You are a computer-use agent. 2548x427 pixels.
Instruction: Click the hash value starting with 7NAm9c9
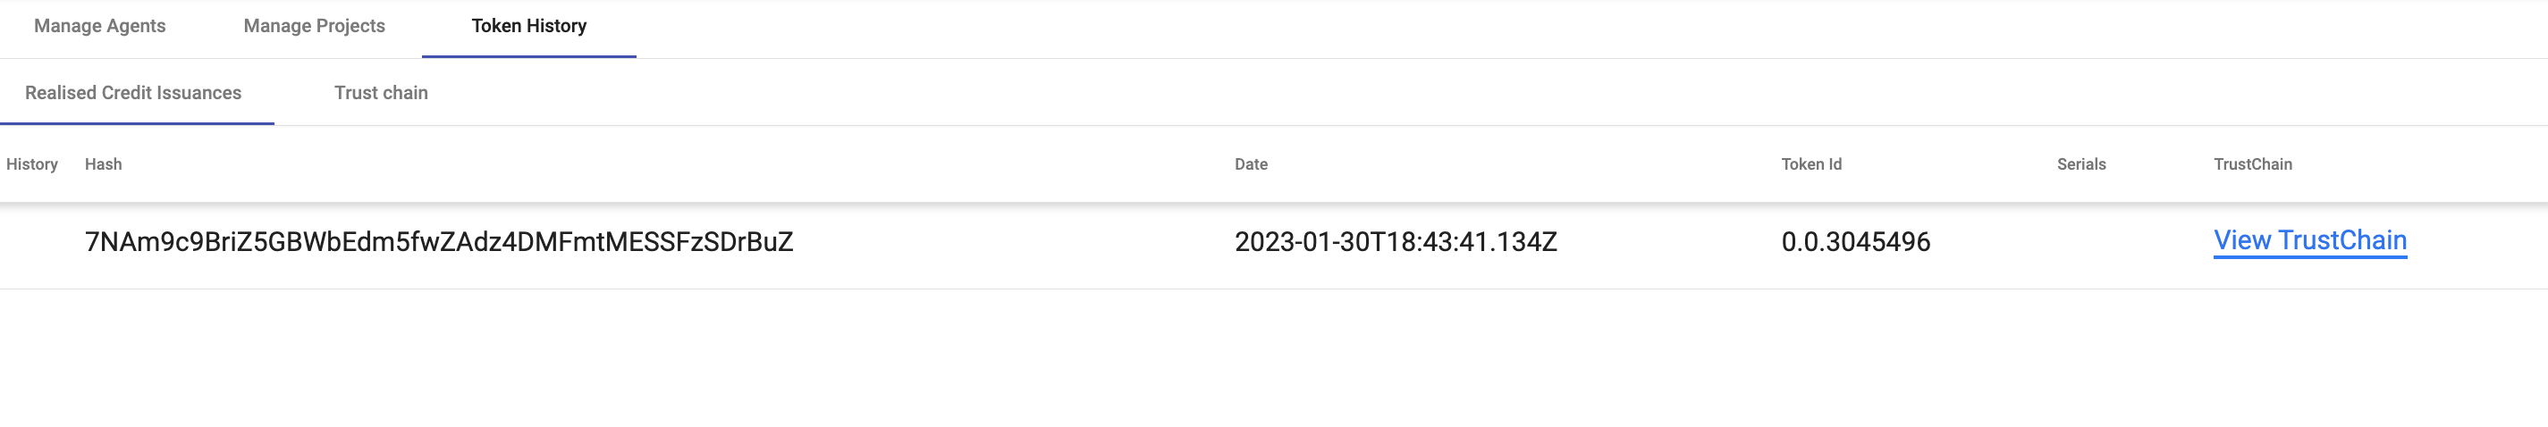(x=438, y=242)
